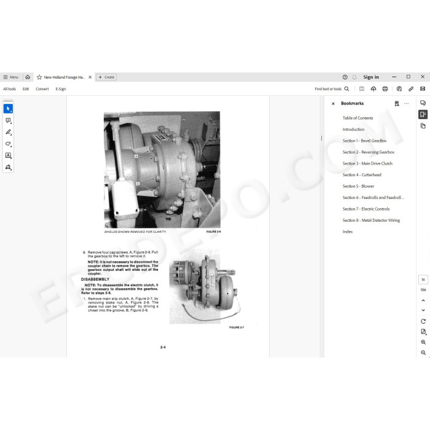Select the Add text box tool
Image resolution: width=430 pixels, height=430 pixels.
(x=8, y=155)
